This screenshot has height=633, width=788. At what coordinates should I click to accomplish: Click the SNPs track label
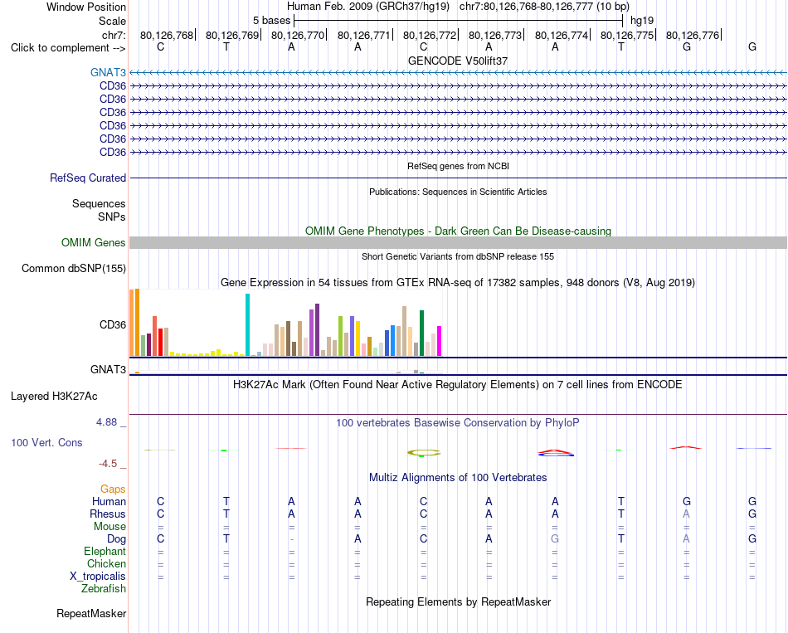pos(112,217)
